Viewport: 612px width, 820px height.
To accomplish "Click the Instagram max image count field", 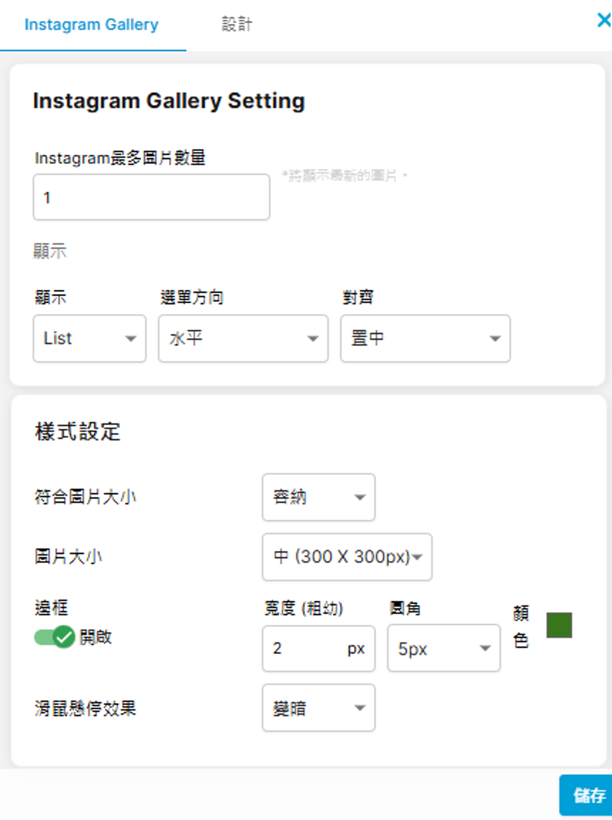I will point(151,197).
